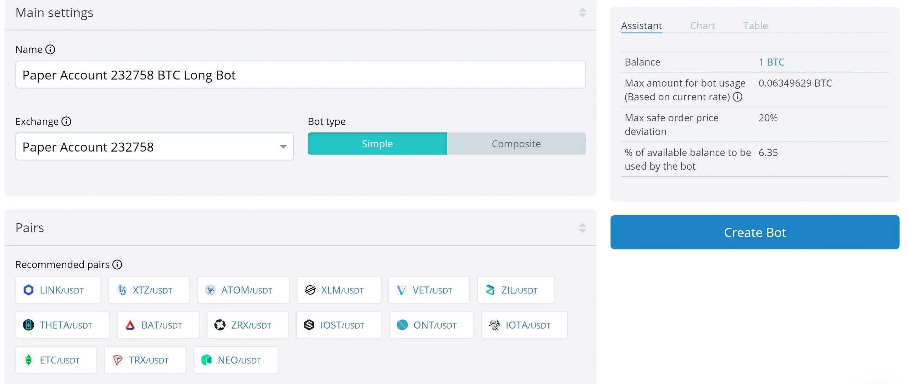The height and width of the screenshot is (384, 908).
Task: Switch to the Table tab
Action: click(755, 26)
